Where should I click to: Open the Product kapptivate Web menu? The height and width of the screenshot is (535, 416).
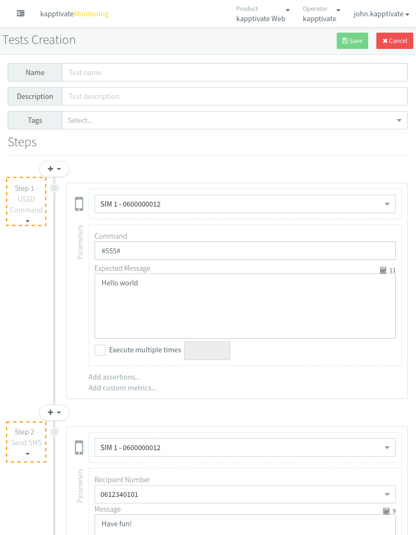pos(263,14)
